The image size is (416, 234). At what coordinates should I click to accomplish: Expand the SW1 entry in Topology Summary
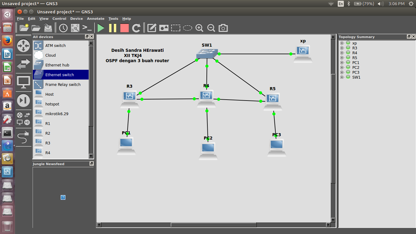[x=342, y=77]
